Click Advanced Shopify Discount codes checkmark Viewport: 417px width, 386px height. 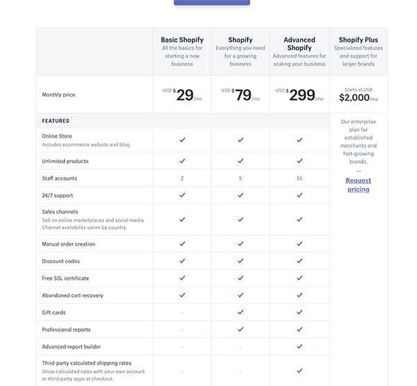300,261
